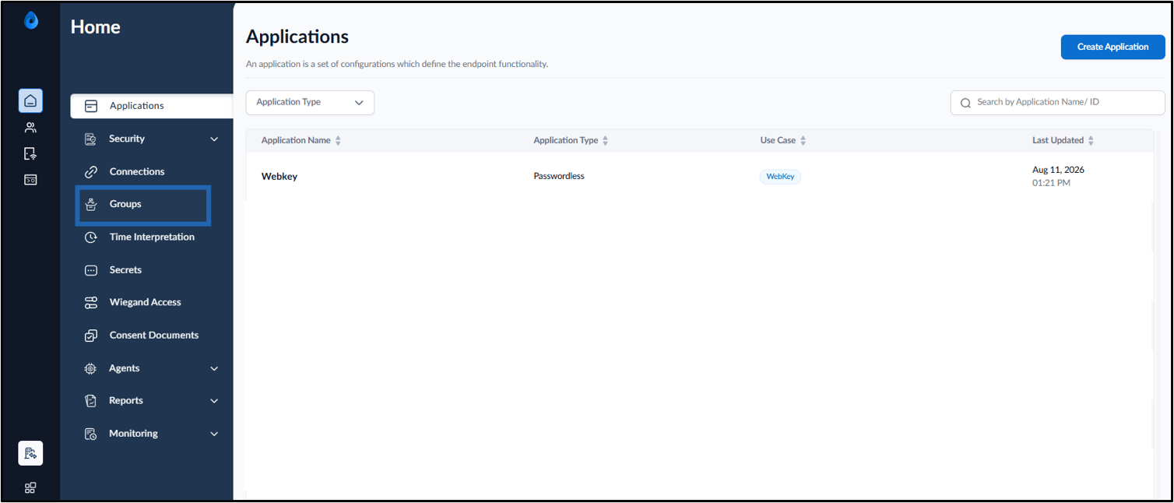Expand the Reports submenu chevron
Viewport: 1174px width, 503px height.
click(214, 401)
